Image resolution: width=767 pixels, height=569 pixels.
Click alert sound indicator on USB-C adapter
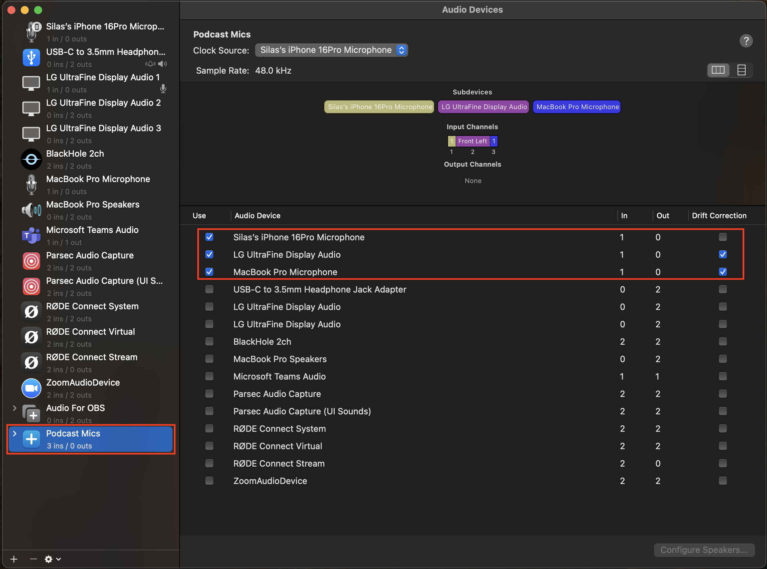150,64
